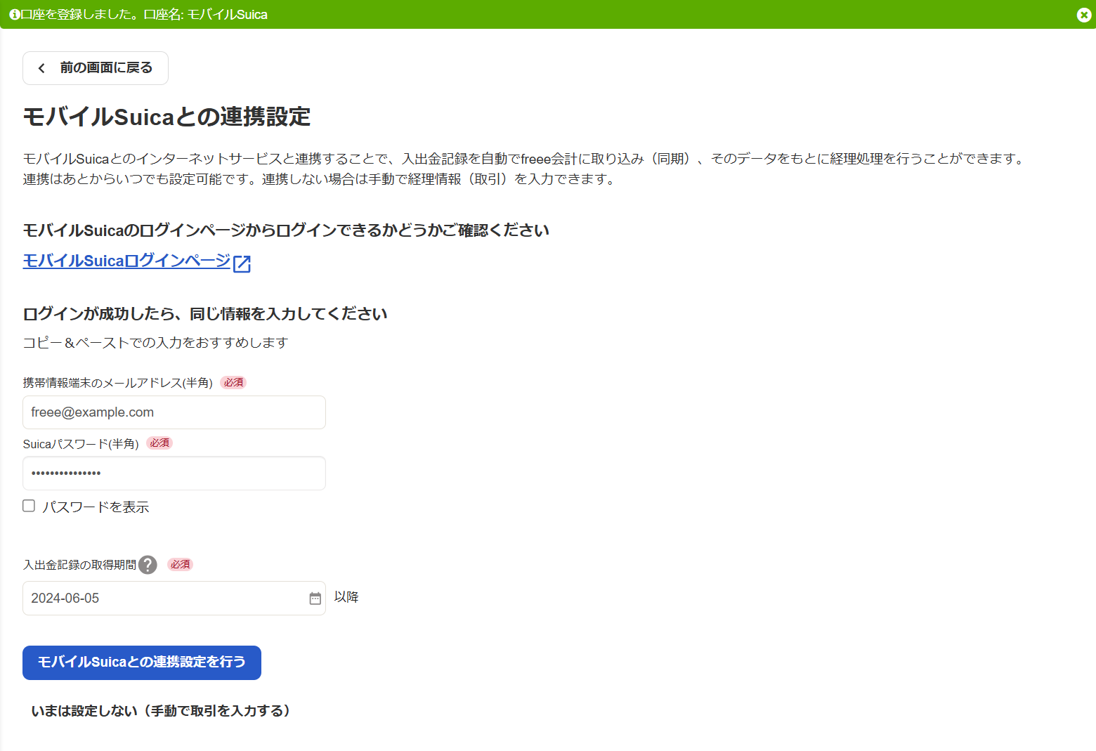Screen dimensions: 1096x751
Task: Enable the パスワードを表示 checkbox
Action: [29, 506]
